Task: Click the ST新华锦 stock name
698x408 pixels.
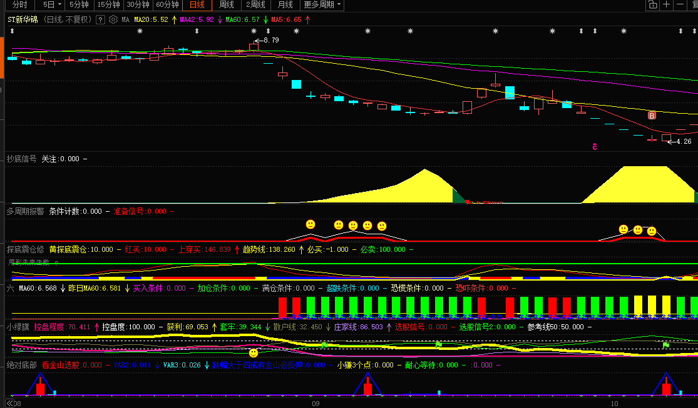Action: [23, 19]
